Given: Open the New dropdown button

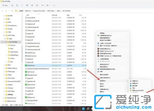Looking at the screenshot, I should (x=5, y=5).
